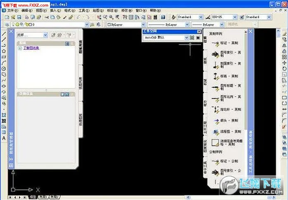The image size is (288, 200).
Task: Click the Plot/Print icon in the toolbar
Action: pyautogui.click(x=27, y=17)
